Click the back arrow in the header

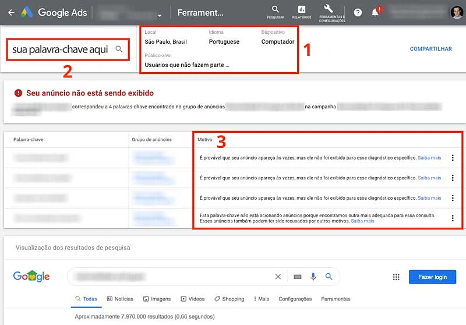click(11, 12)
